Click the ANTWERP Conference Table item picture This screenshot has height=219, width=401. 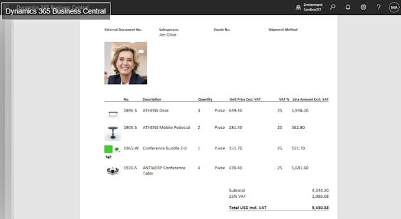pyautogui.click(x=113, y=171)
